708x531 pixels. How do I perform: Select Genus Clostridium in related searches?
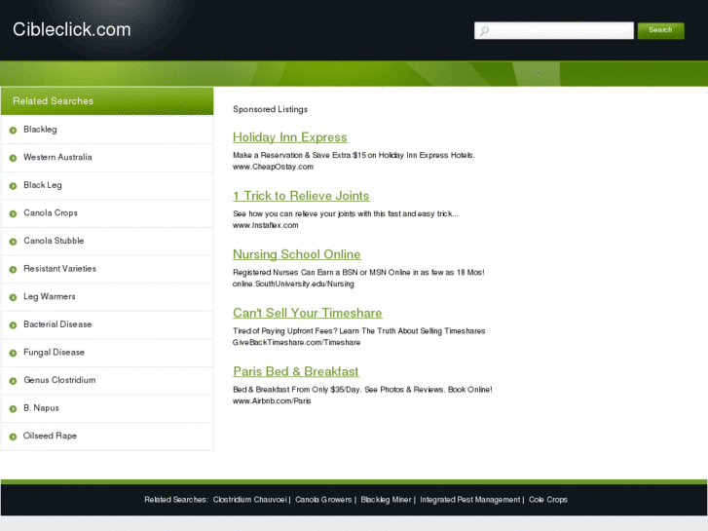tap(59, 380)
